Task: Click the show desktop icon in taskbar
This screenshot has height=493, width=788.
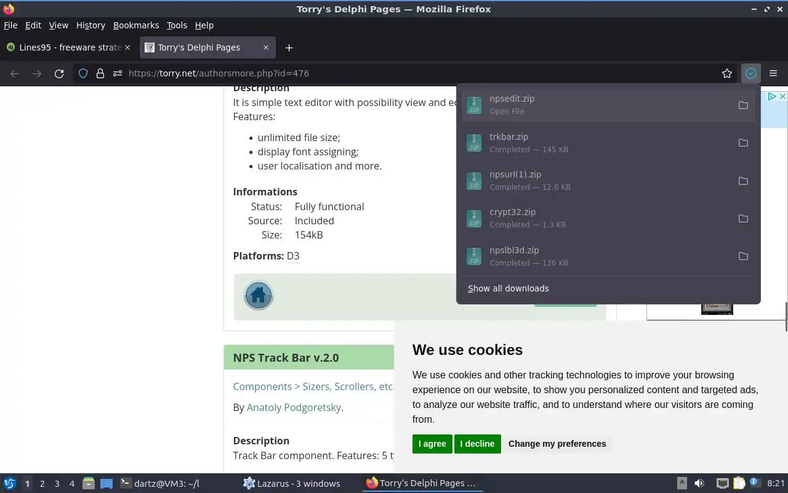Action: pyautogui.click(x=107, y=483)
